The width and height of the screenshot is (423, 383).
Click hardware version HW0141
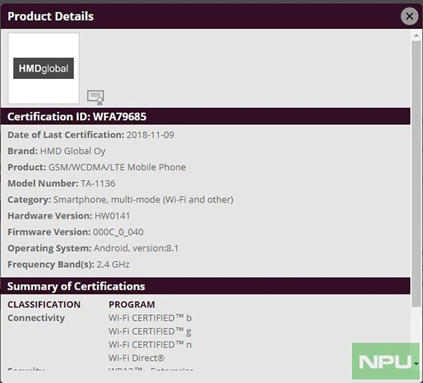tap(112, 216)
